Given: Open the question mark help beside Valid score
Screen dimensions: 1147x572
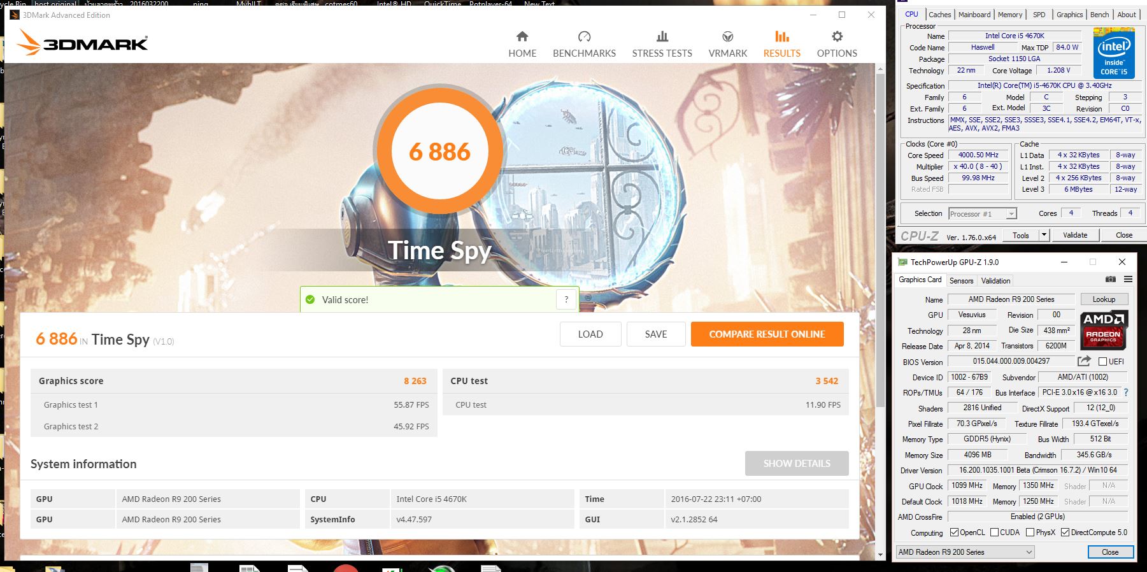Looking at the screenshot, I should (x=566, y=299).
